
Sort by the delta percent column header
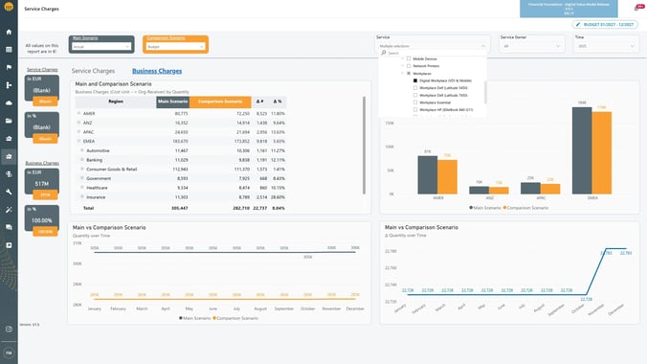pyautogui.click(x=278, y=102)
